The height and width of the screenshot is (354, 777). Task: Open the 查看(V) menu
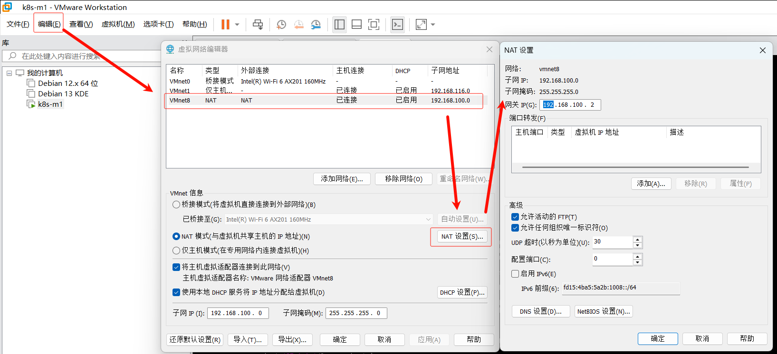[81, 24]
